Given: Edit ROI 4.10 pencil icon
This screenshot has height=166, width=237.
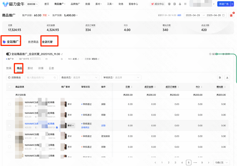Looking at the screenshot, I should [78, 59].
